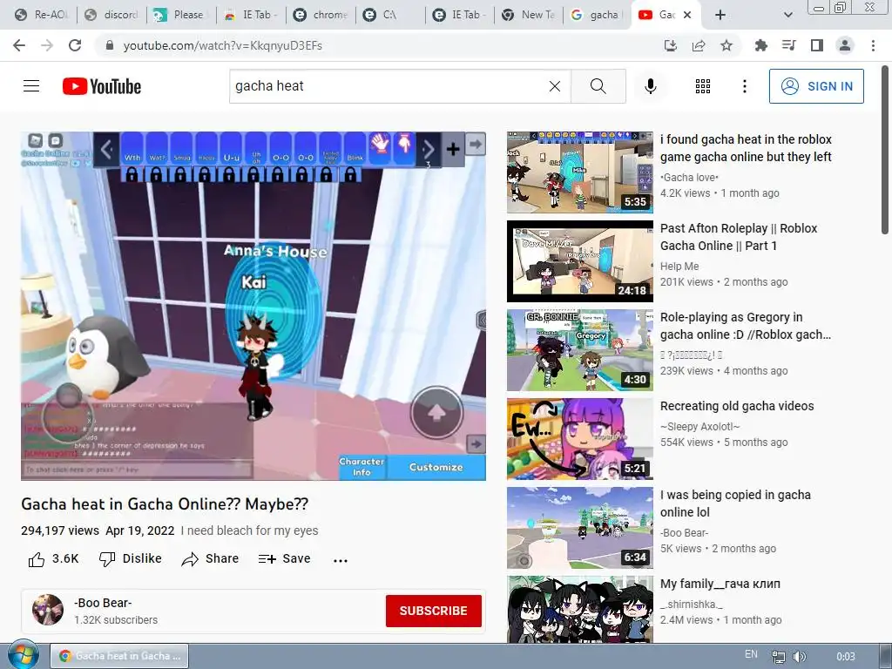Reload the YouTube page
Screen dimensions: 892x669
tap(75, 45)
